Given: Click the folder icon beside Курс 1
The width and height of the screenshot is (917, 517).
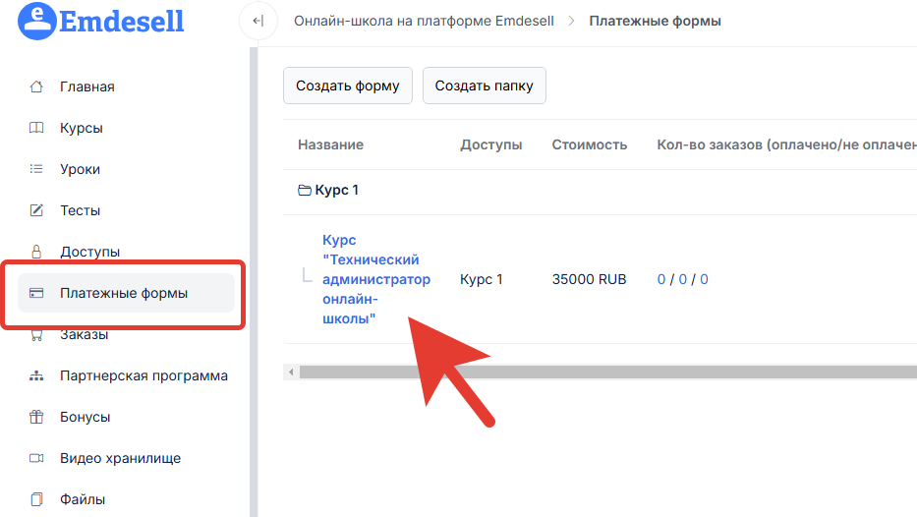Looking at the screenshot, I should [x=304, y=190].
